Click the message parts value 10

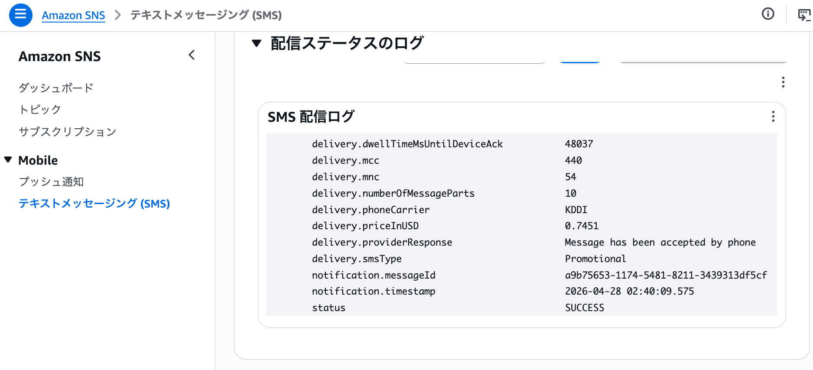pyautogui.click(x=570, y=193)
